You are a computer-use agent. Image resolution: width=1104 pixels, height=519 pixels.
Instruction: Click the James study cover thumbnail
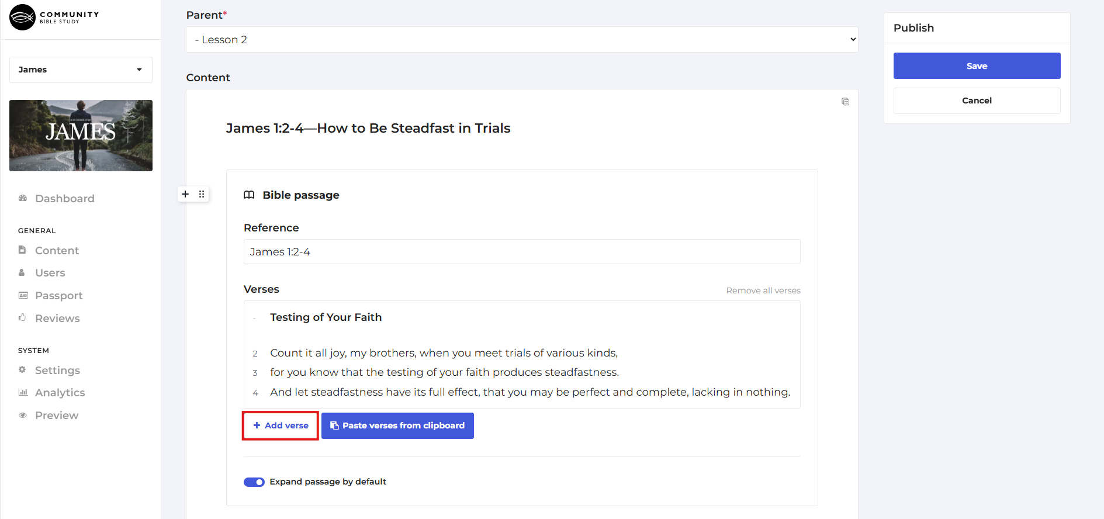[x=81, y=136]
